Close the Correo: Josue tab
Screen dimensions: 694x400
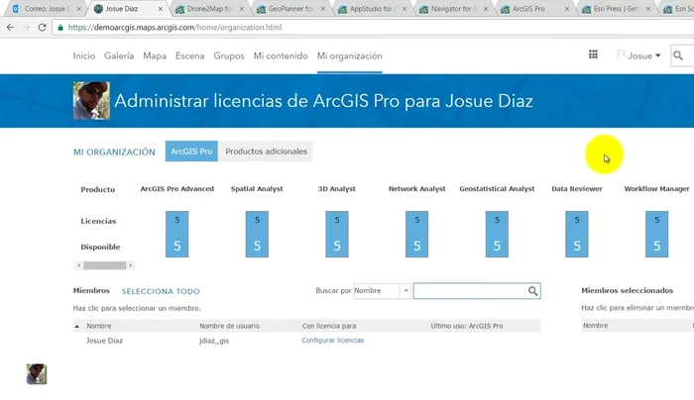78,8
